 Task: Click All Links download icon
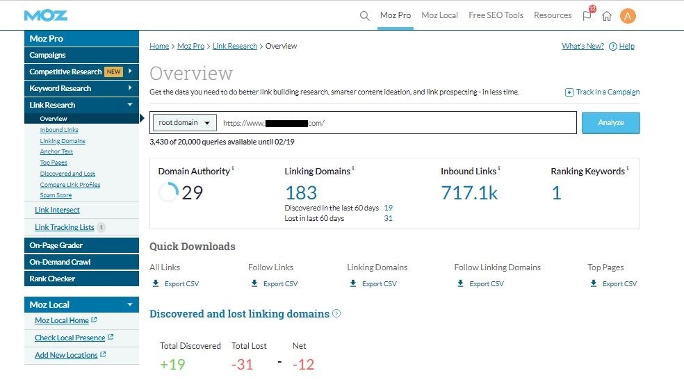[156, 283]
